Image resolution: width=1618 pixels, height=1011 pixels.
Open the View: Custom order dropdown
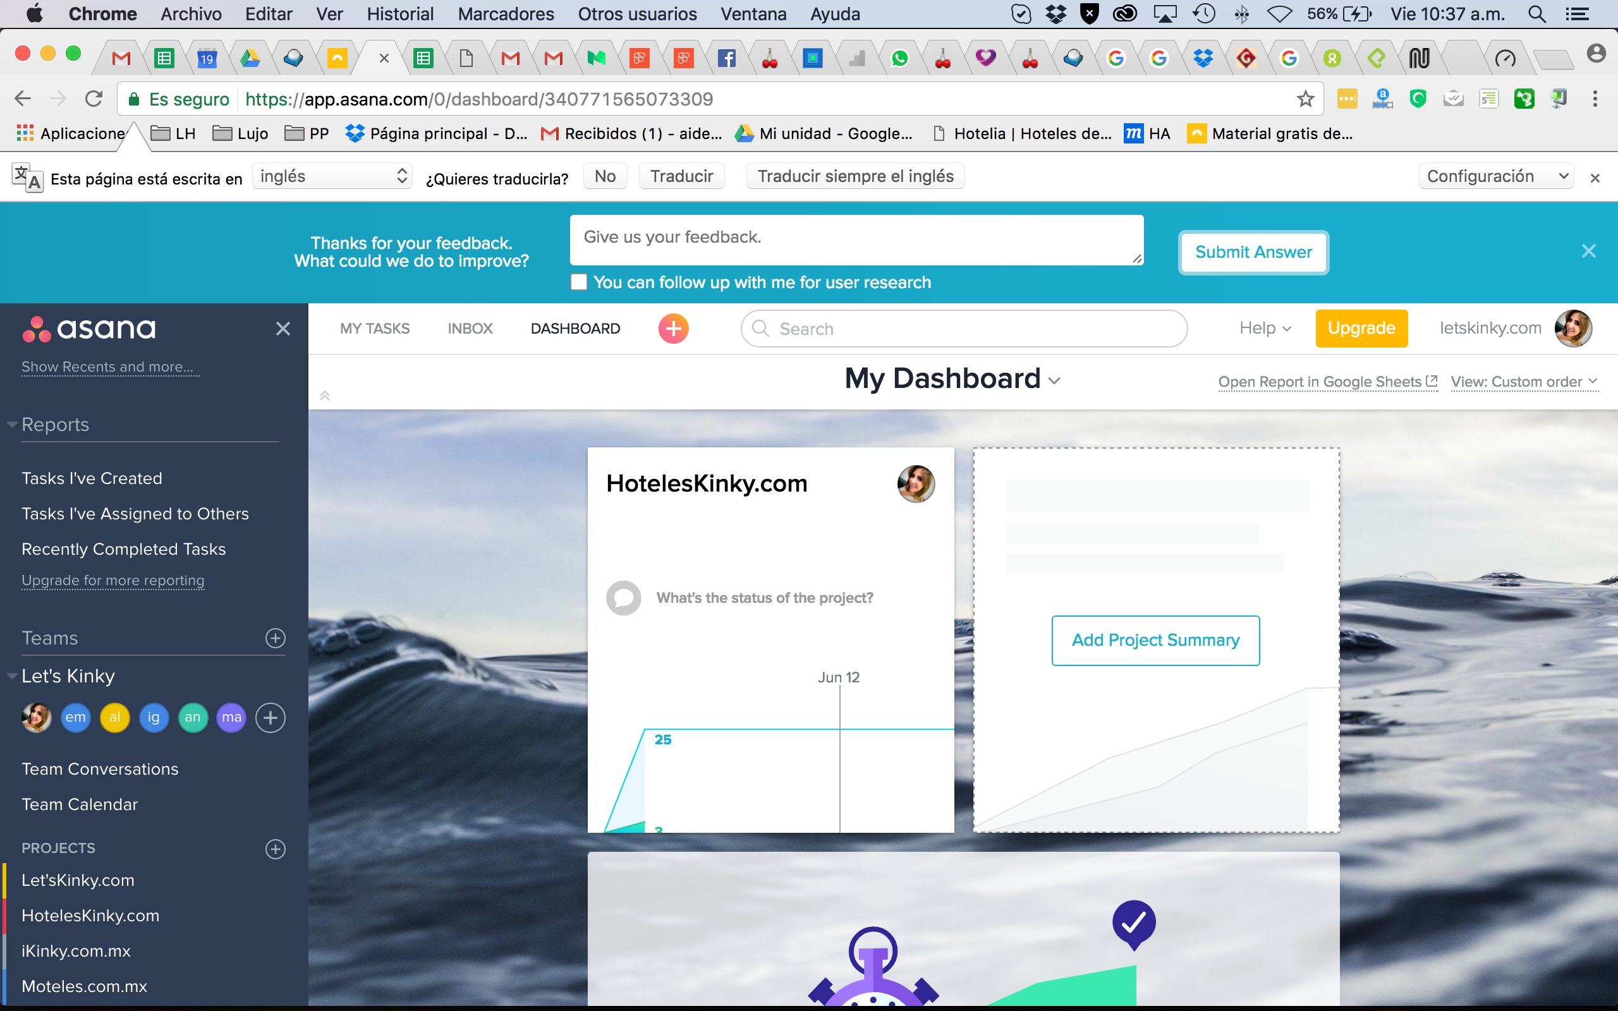[1524, 382]
